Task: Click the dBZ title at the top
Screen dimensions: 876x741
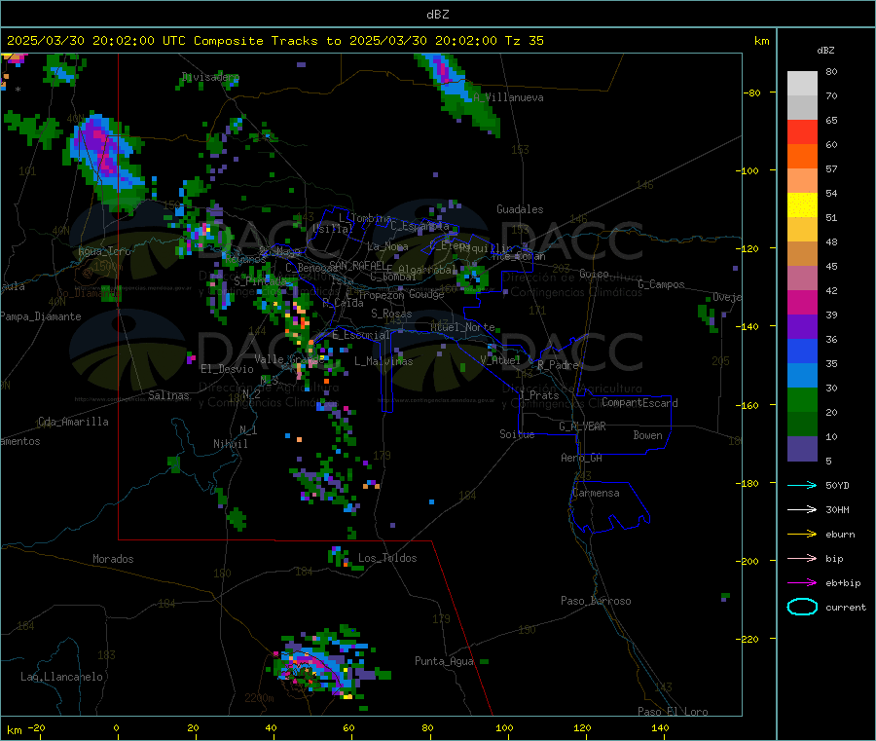Action: [437, 15]
